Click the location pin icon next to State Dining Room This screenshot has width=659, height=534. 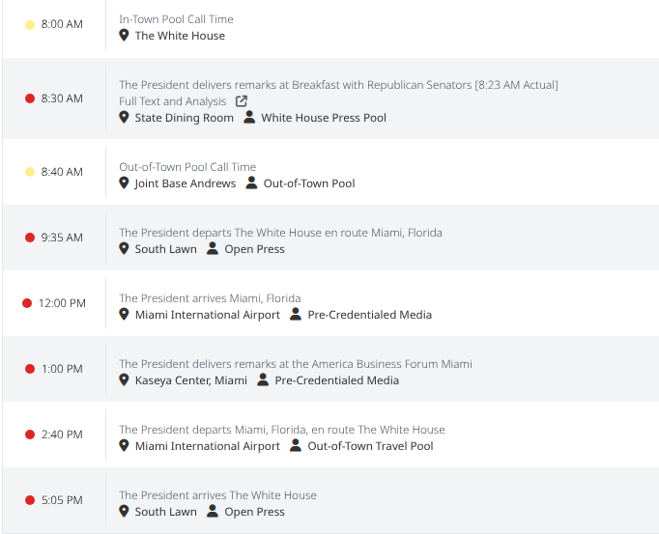click(124, 118)
